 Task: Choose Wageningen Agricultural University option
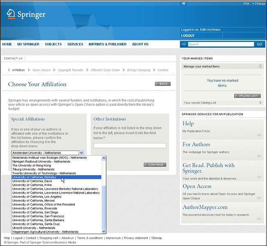pyautogui.click(x=56, y=232)
